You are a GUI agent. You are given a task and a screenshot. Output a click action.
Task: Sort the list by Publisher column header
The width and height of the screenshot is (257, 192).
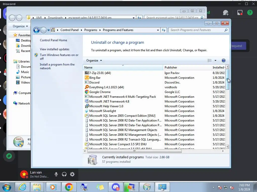[x=187, y=67]
